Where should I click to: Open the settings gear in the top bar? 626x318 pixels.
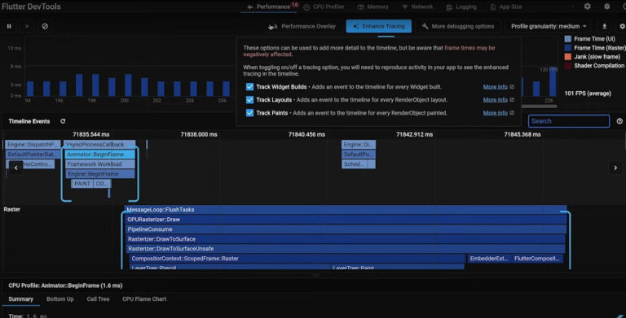(587, 7)
